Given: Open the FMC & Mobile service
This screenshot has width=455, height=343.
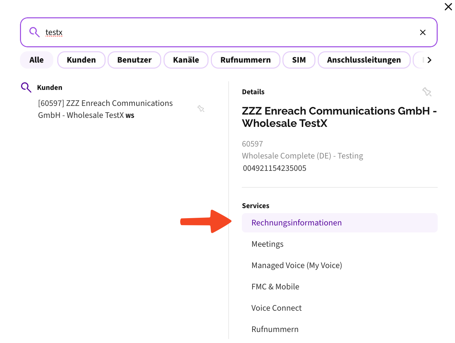Looking at the screenshot, I should [x=275, y=286].
